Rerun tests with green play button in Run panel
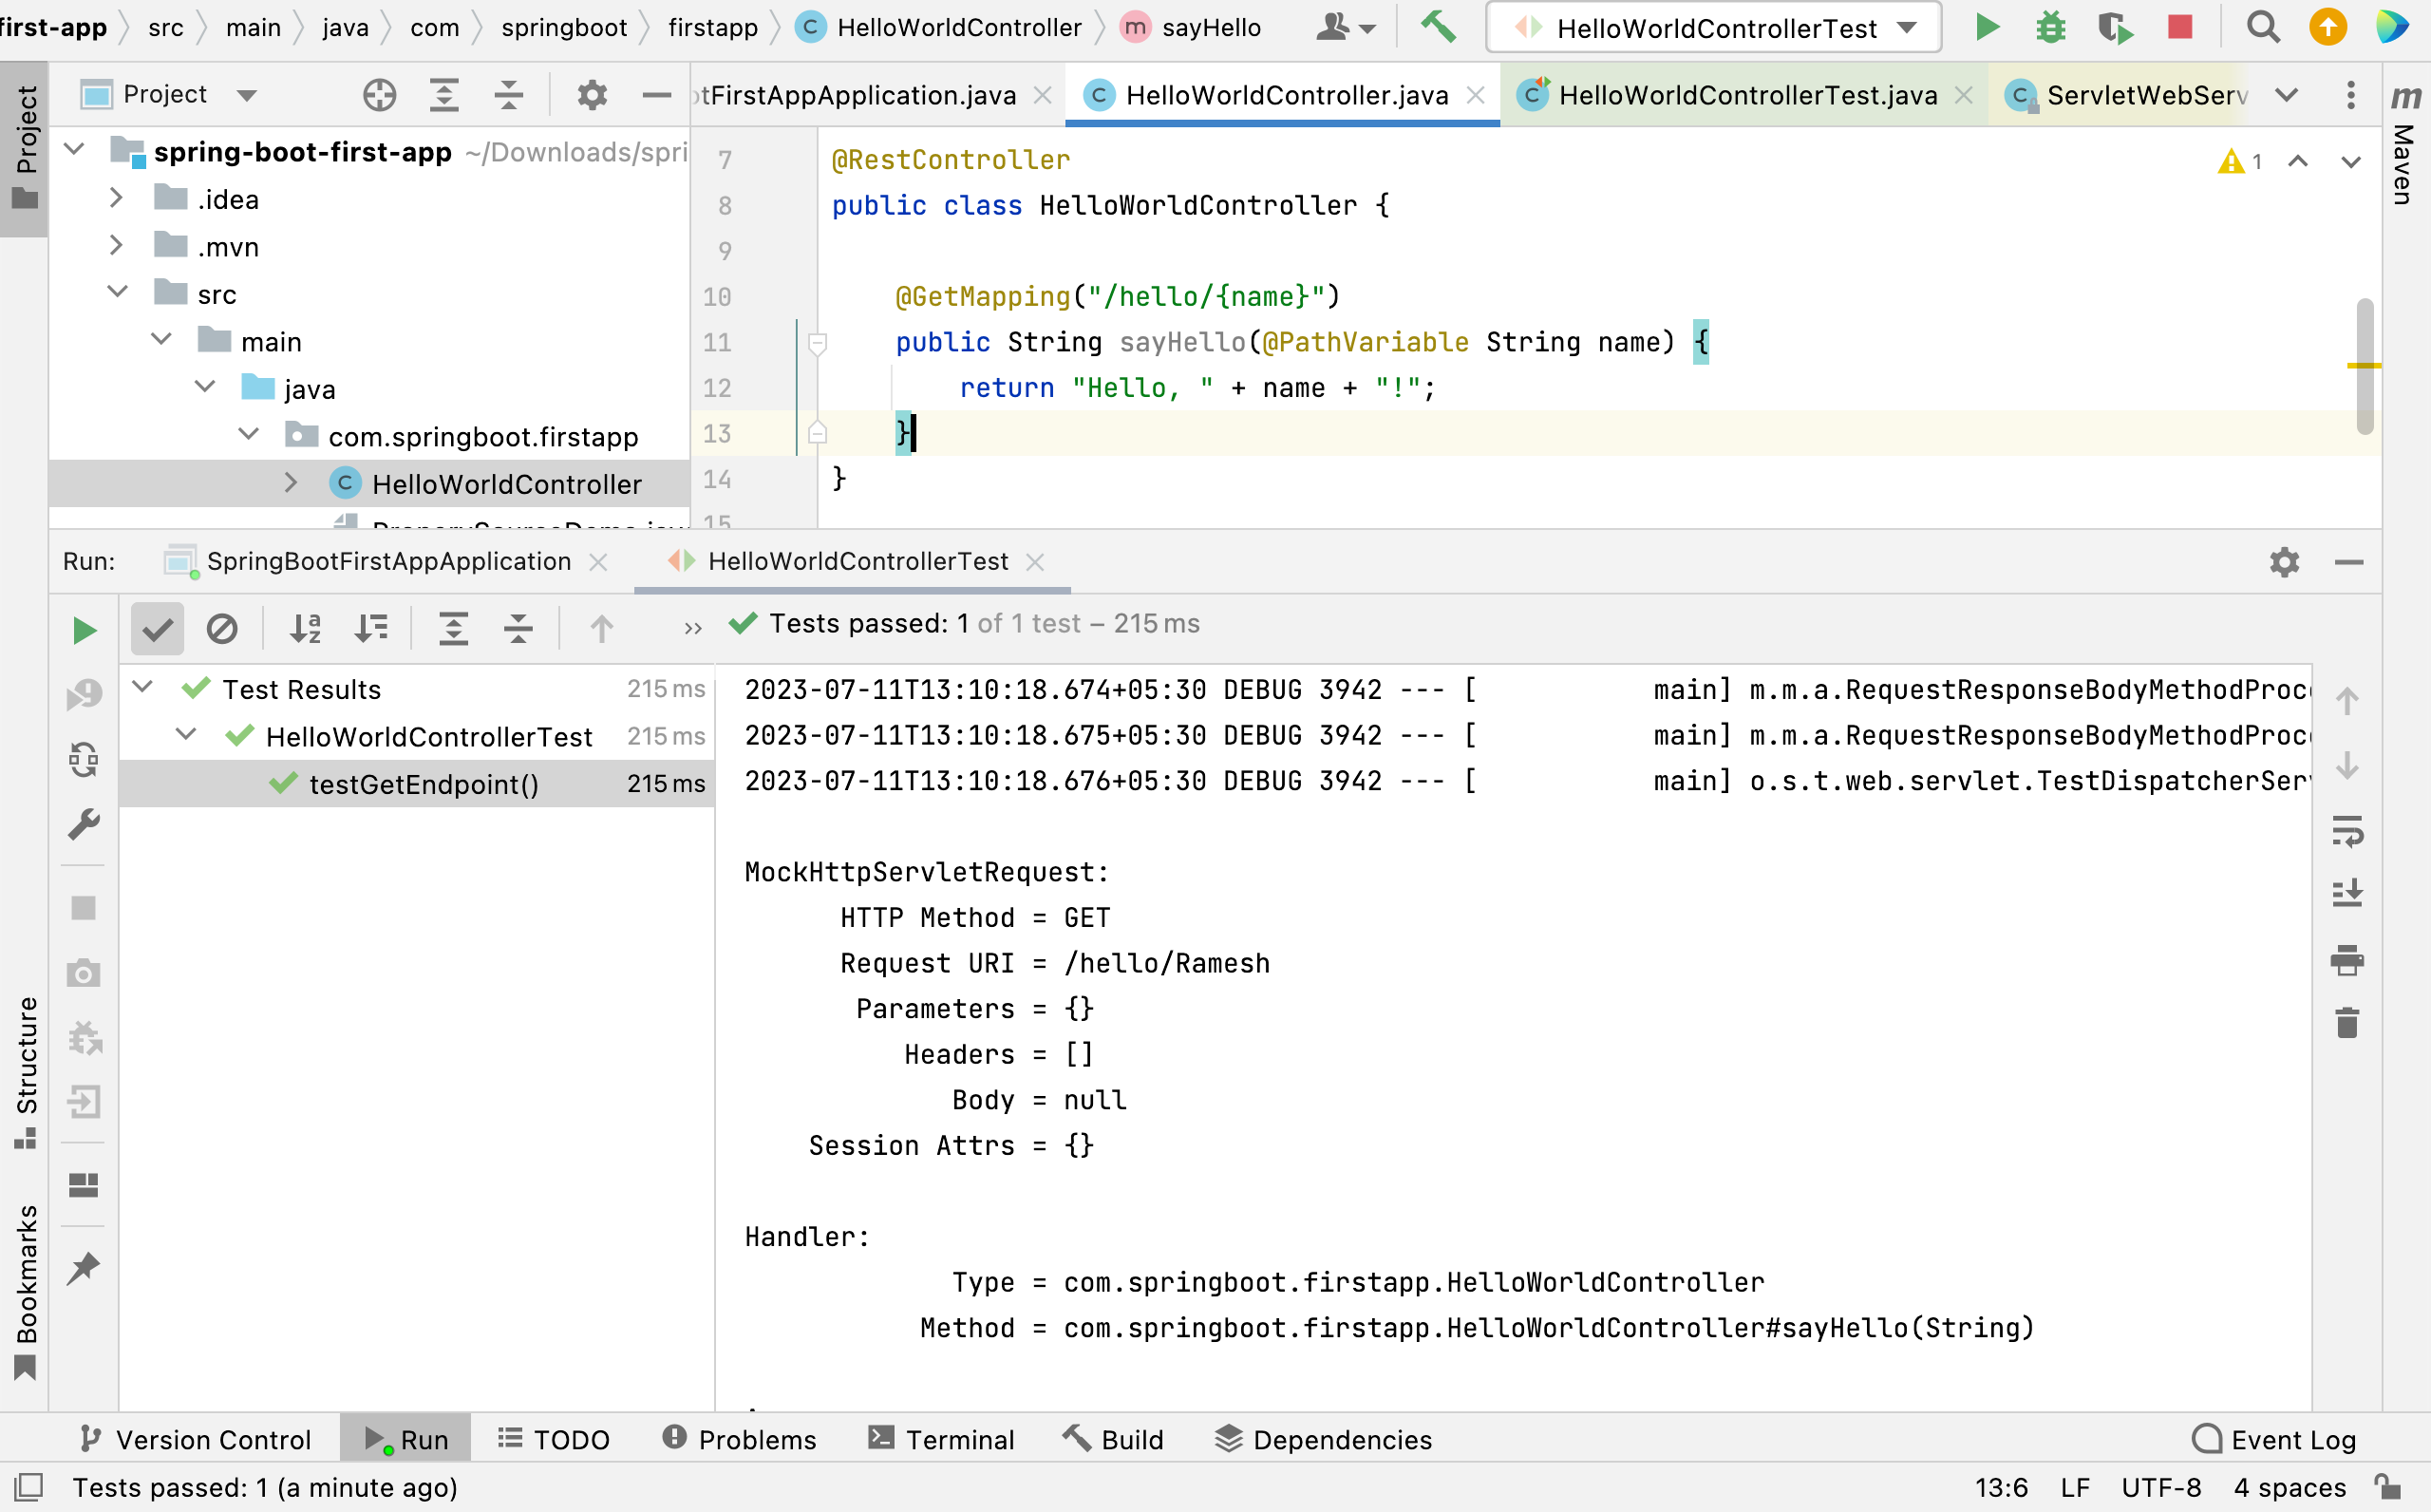This screenshot has width=2431, height=1512. (x=84, y=630)
